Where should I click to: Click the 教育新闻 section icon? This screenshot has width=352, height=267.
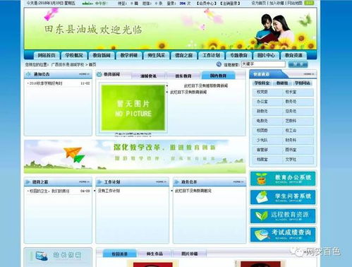click(x=99, y=74)
